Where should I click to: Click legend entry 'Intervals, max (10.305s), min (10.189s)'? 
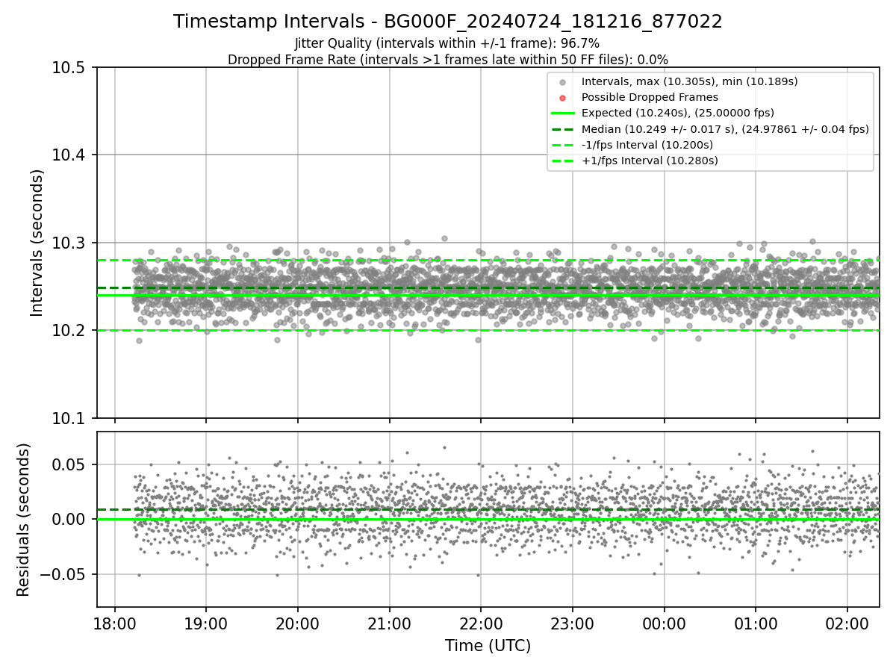click(x=689, y=81)
